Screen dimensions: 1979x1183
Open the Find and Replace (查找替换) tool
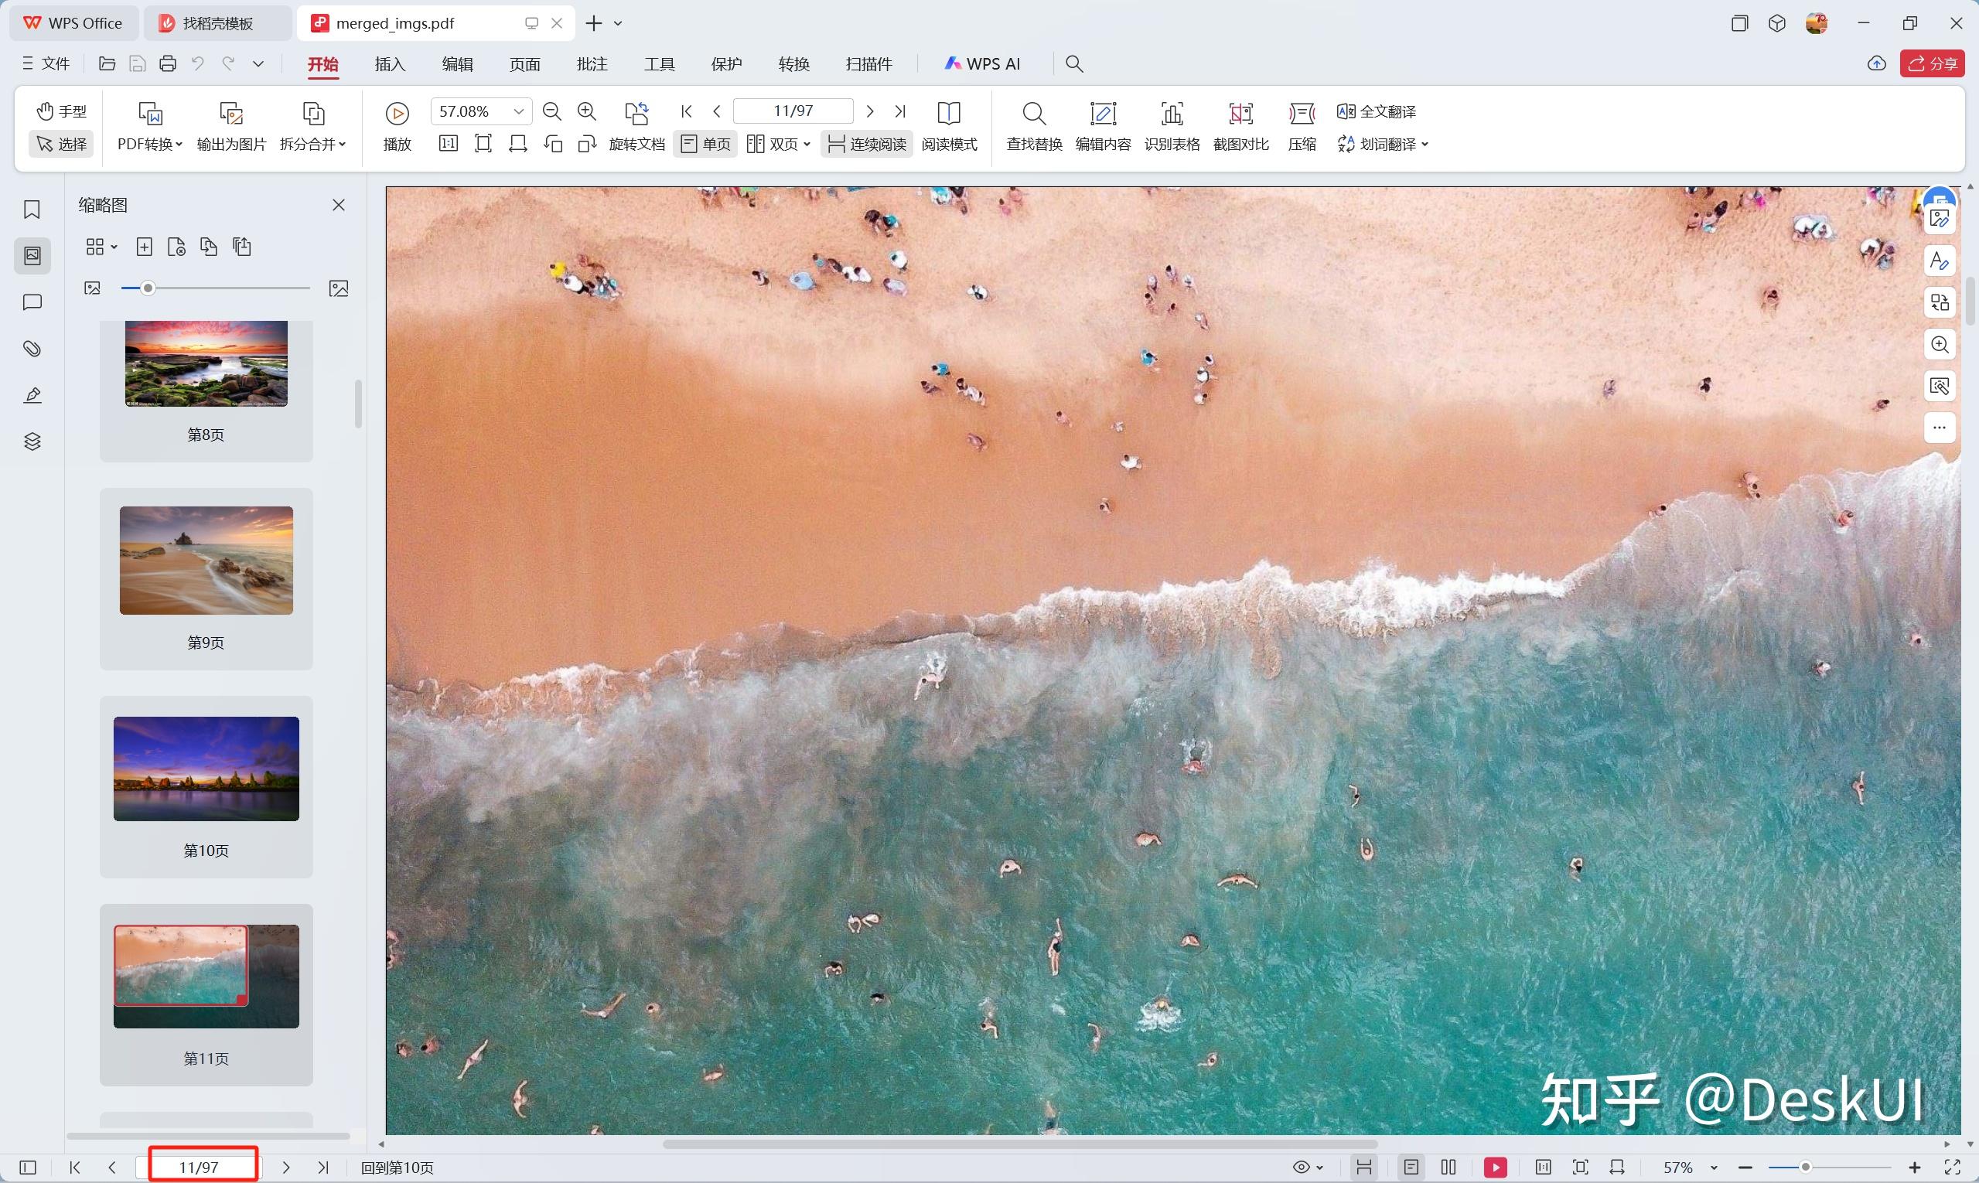1033,114
